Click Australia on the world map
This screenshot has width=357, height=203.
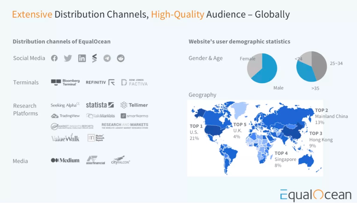coord(306,161)
